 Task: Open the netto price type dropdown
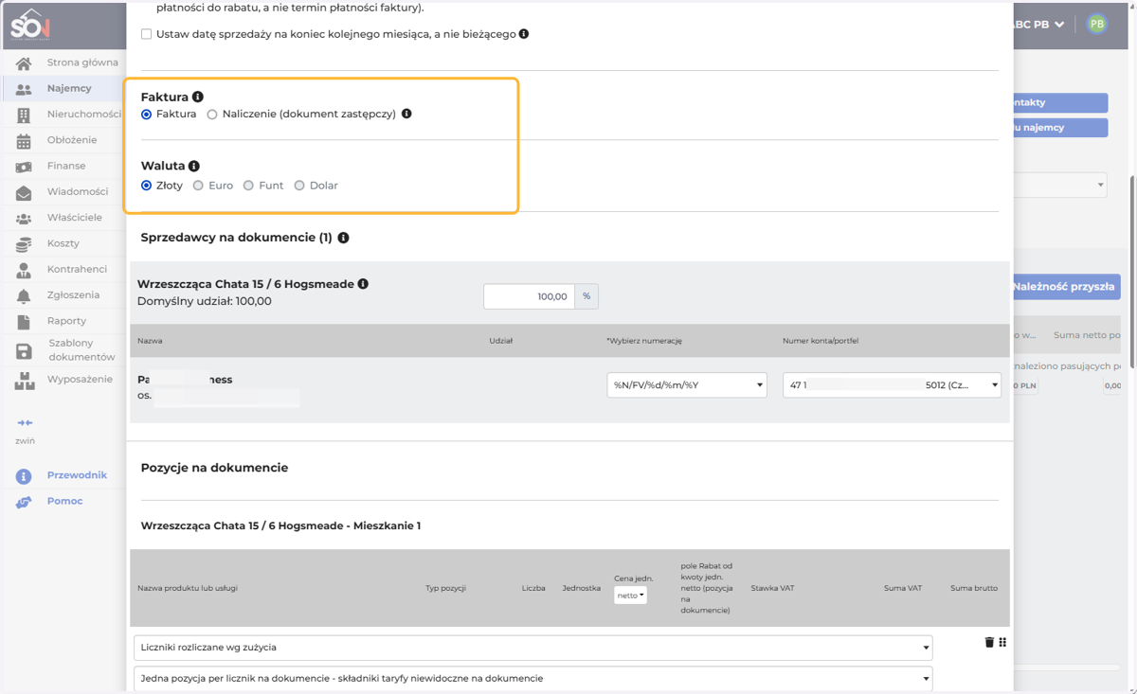point(630,596)
